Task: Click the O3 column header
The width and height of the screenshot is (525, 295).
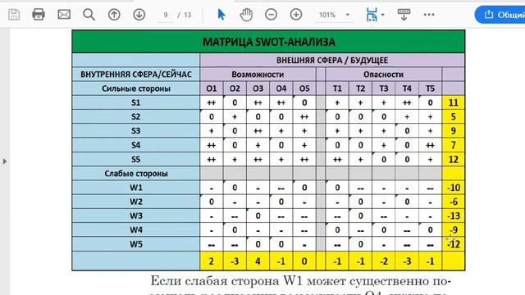Action: click(x=258, y=88)
